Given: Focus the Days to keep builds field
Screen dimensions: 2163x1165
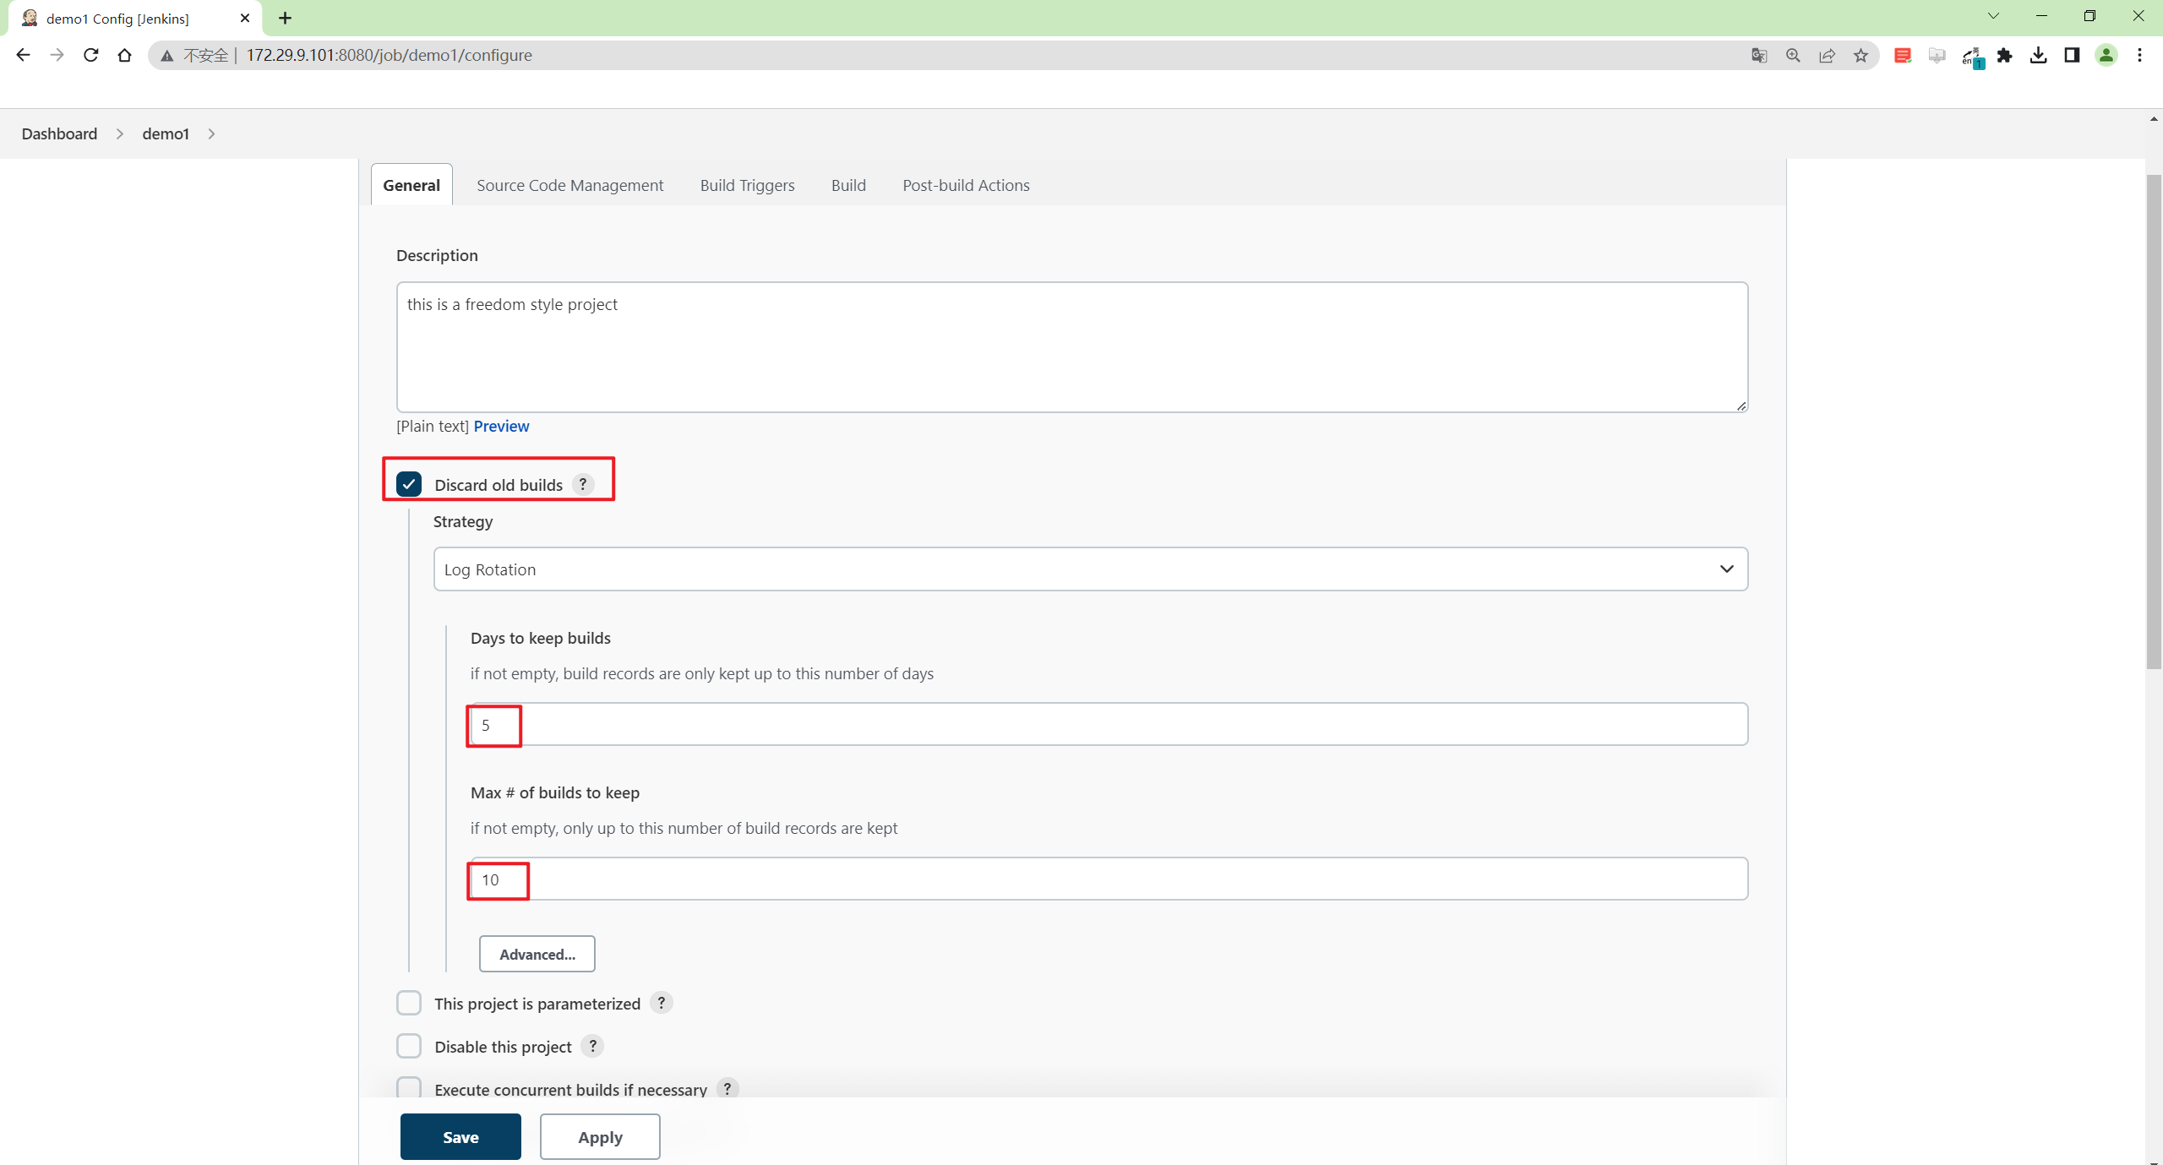Looking at the screenshot, I should click(x=1109, y=724).
